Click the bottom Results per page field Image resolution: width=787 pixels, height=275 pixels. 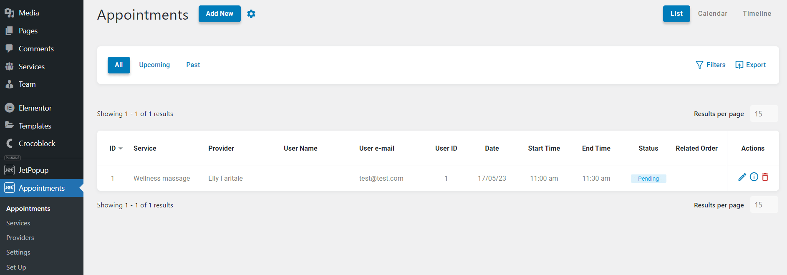pos(764,205)
